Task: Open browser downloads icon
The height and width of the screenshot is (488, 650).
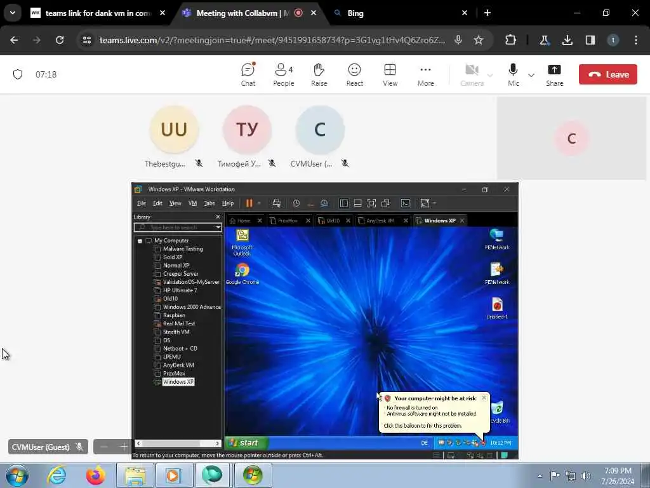Action: 567,40
